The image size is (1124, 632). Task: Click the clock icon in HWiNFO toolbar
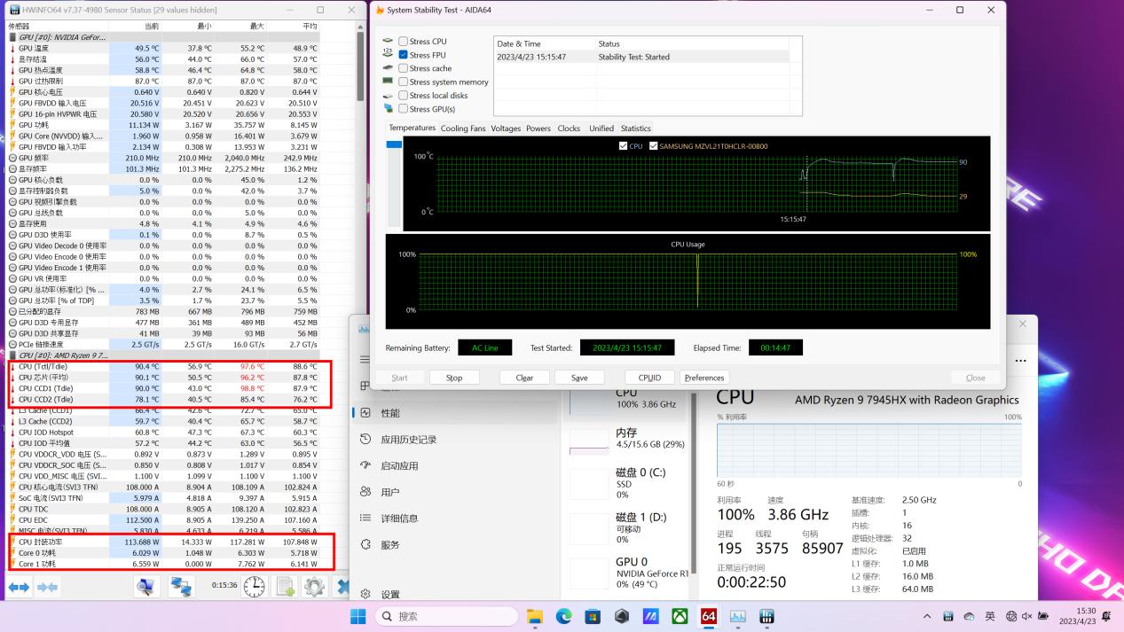(x=254, y=586)
